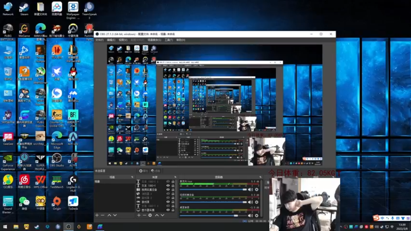The width and height of the screenshot is (411, 231).
Task: Pop out the scenes dock panel
Action: [x=132, y=177]
